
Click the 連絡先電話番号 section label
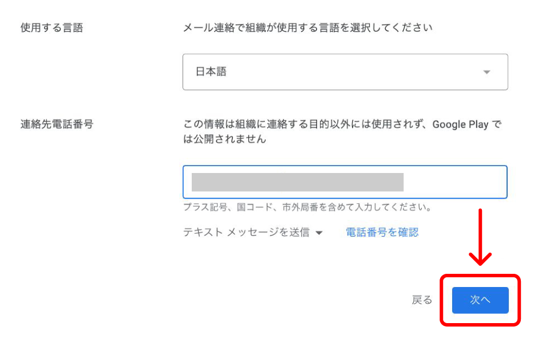[x=57, y=124]
